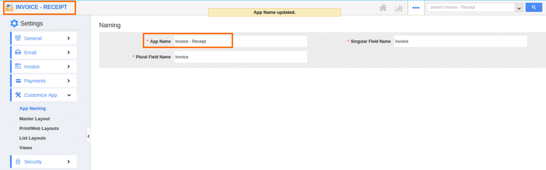This screenshot has width=546, height=170.
Task: Expand the Email section chevron
Action: pyautogui.click(x=69, y=52)
